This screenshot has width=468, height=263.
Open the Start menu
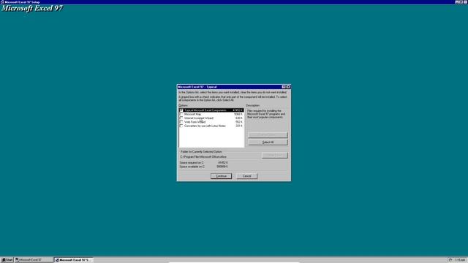7,260
